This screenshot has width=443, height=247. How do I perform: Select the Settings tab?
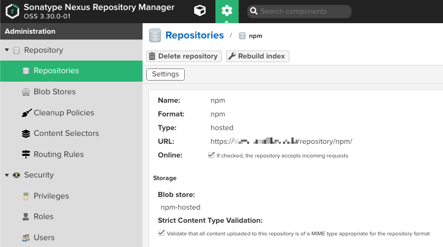point(166,74)
